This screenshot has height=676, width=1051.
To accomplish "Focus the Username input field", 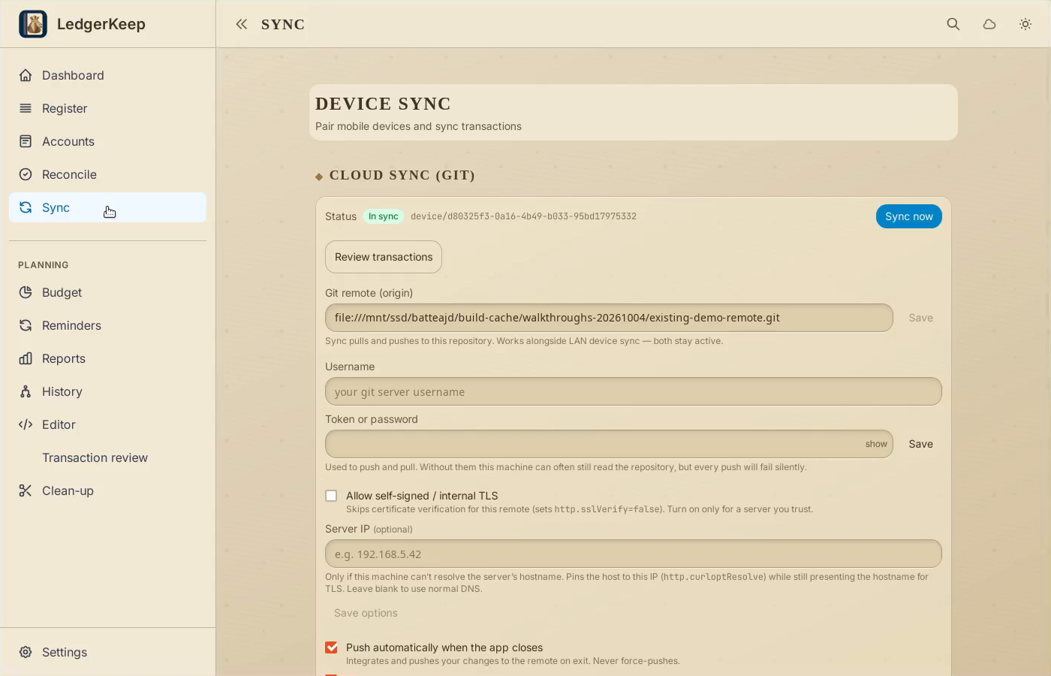I will [x=634, y=391].
